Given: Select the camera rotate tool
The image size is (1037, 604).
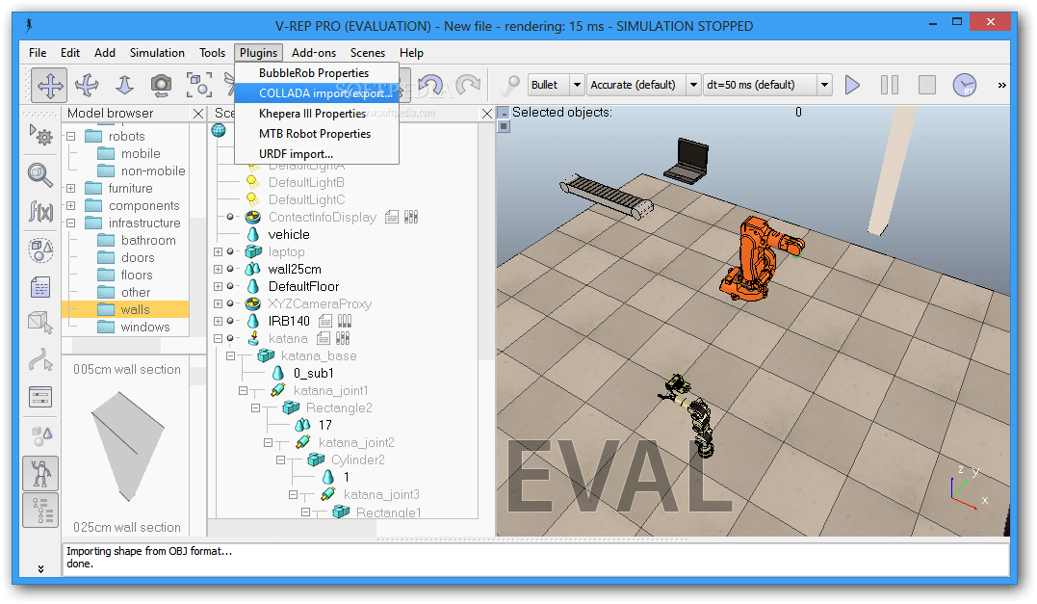Looking at the screenshot, I should (87, 86).
